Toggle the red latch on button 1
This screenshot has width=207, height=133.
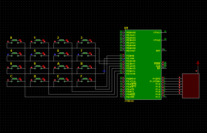click(x=43, y=40)
